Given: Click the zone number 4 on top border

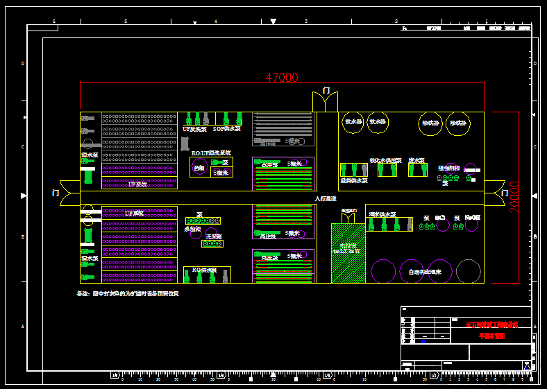Looking at the screenshot, I should click(216, 21).
